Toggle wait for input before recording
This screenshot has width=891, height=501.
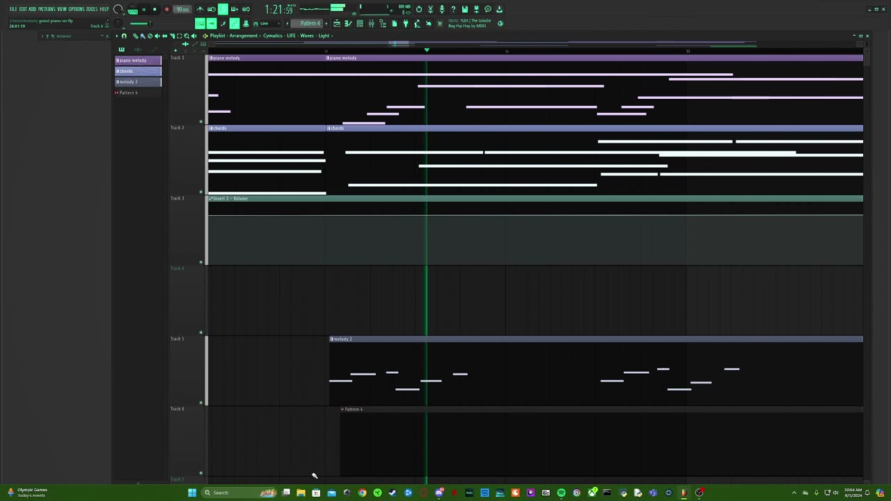pos(212,9)
